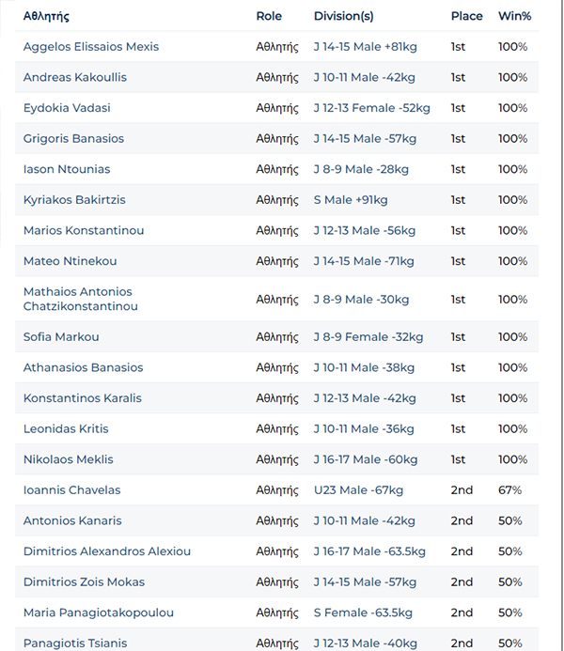Click the U23 Male -67kg division
The height and width of the screenshot is (651, 564).
[x=358, y=490]
